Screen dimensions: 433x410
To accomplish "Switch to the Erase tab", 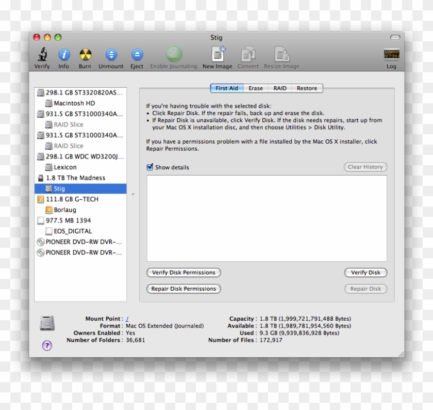I will 255,88.
